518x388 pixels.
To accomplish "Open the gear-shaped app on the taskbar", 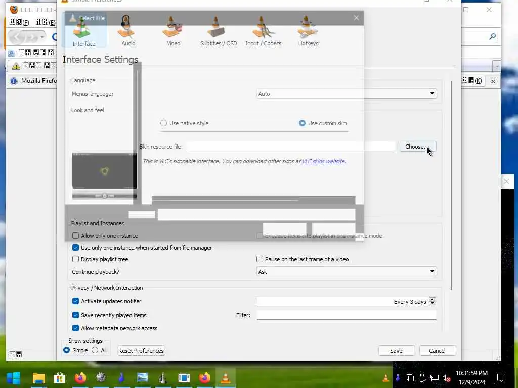I will tap(101, 378).
